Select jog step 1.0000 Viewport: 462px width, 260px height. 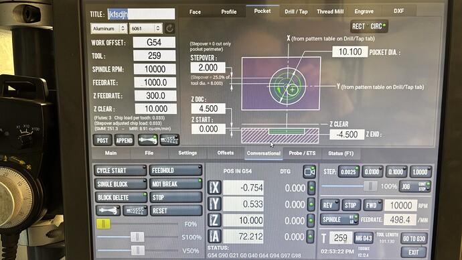[420, 172]
